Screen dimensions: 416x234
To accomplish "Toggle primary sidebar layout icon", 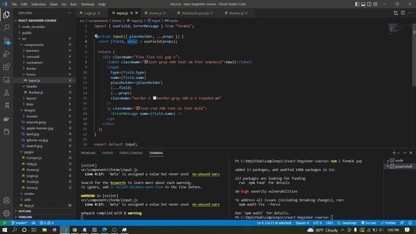I will point(357,4).
